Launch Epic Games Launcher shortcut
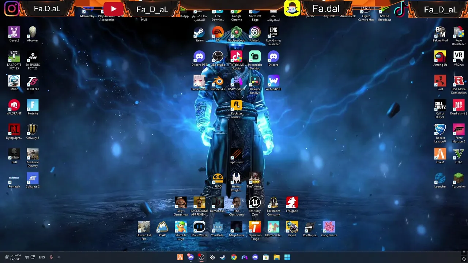This screenshot has height=263, width=468. 273,36
